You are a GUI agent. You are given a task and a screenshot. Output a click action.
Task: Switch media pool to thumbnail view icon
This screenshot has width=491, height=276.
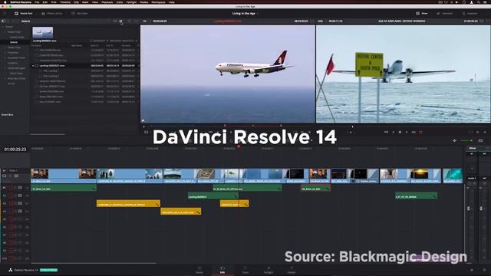115,21
